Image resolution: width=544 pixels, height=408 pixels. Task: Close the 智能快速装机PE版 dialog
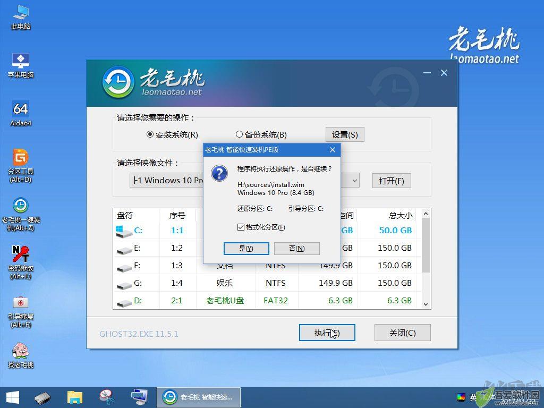(x=333, y=150)
